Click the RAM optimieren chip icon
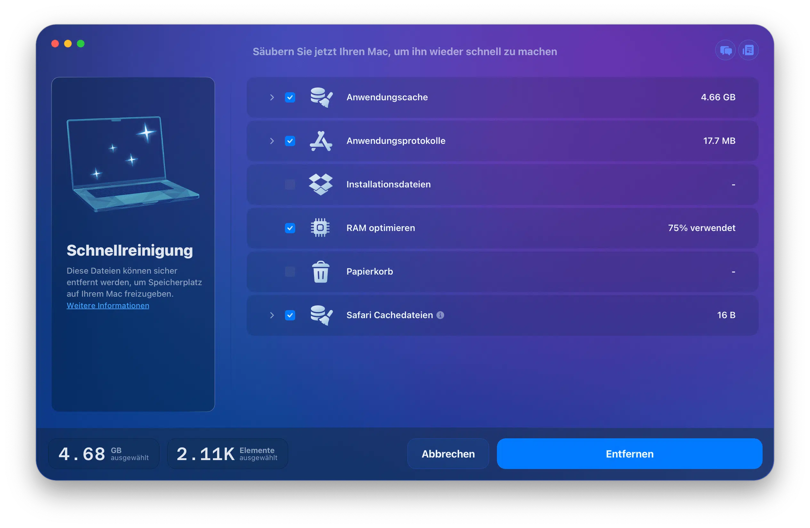The image size is (810, 528). click(320, 228)
